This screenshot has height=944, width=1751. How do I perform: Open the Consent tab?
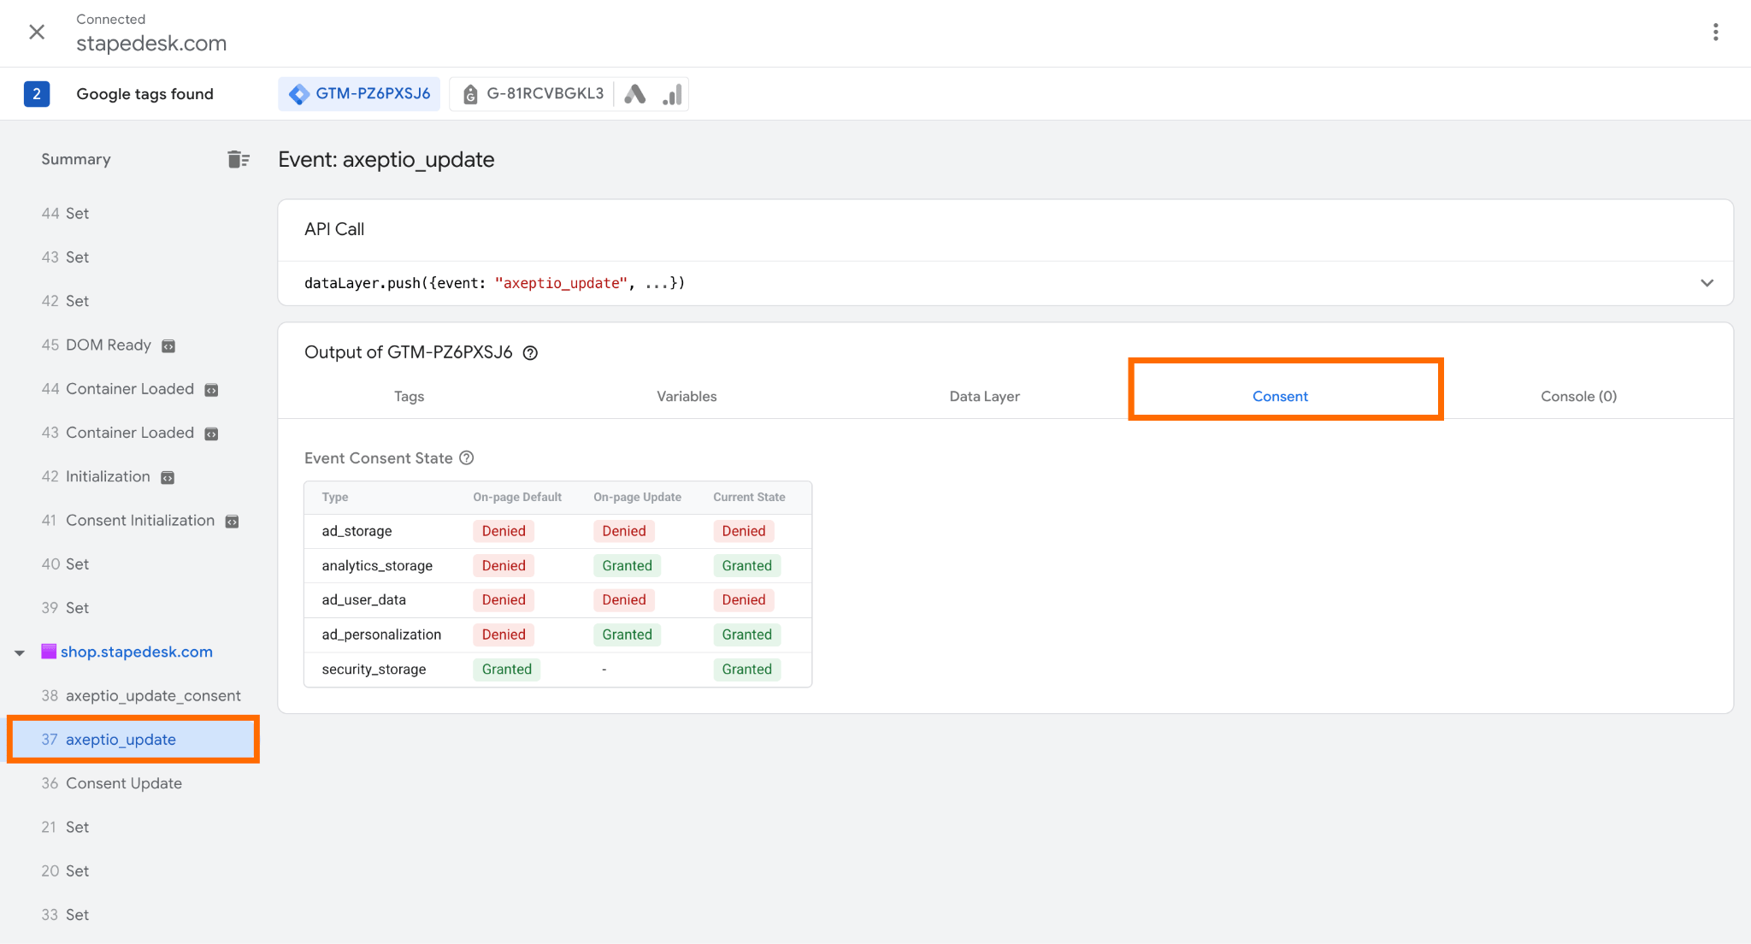click(1280, 397)
